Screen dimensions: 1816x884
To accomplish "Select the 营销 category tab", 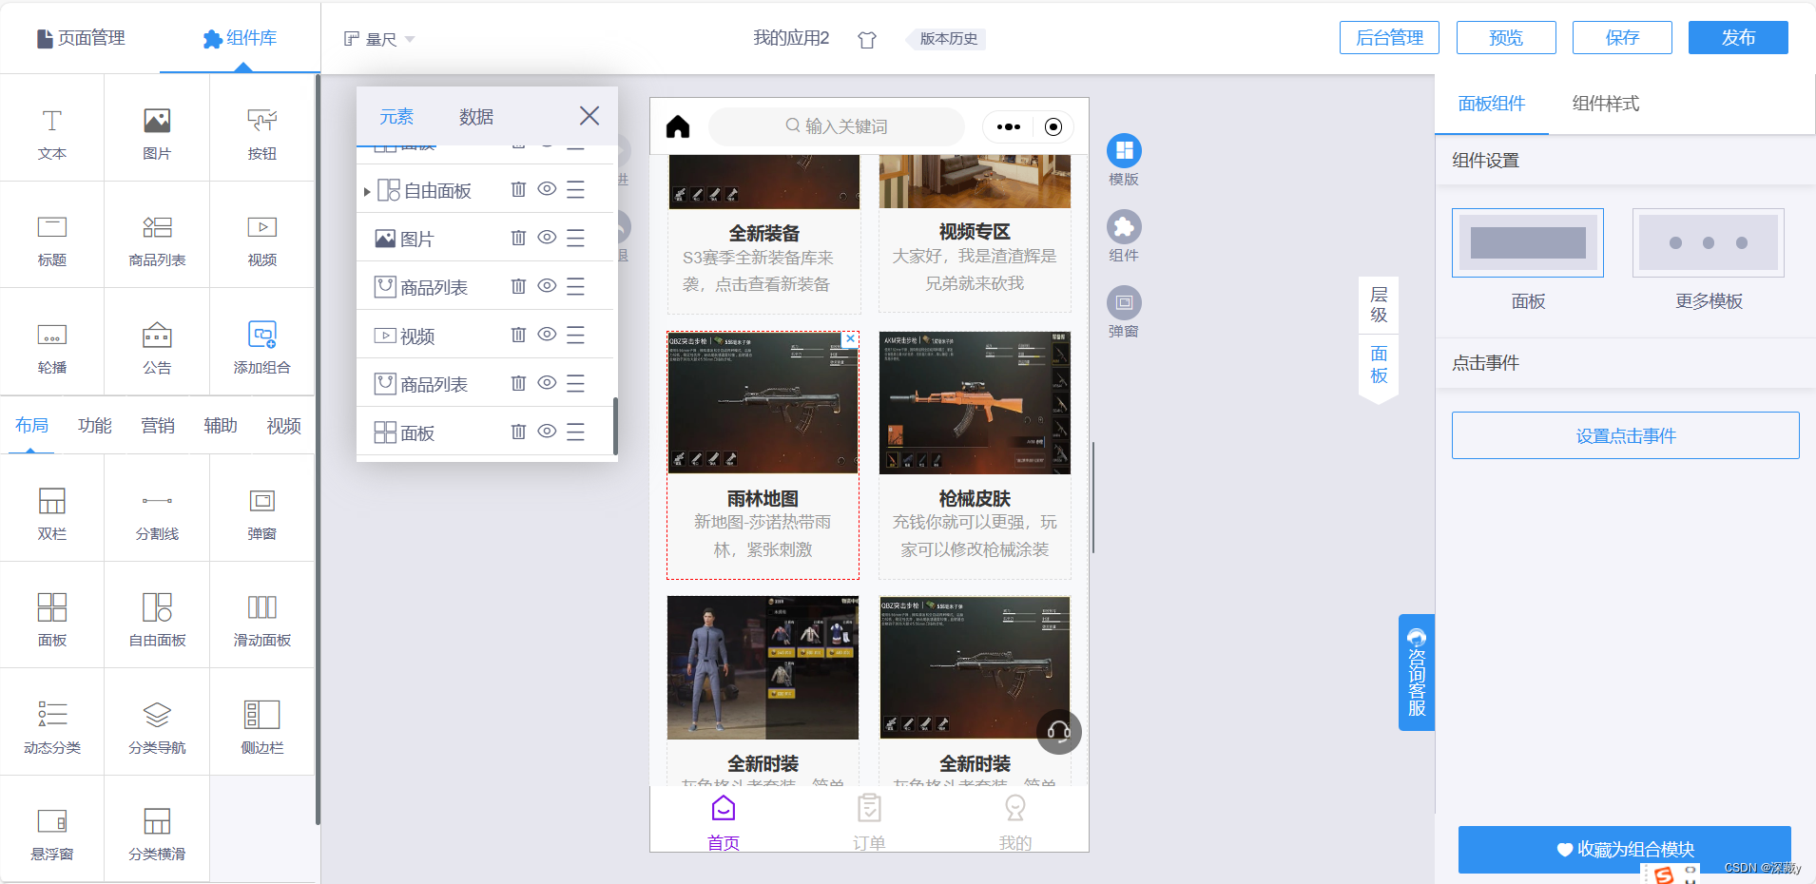I will [x=158, y=426].
